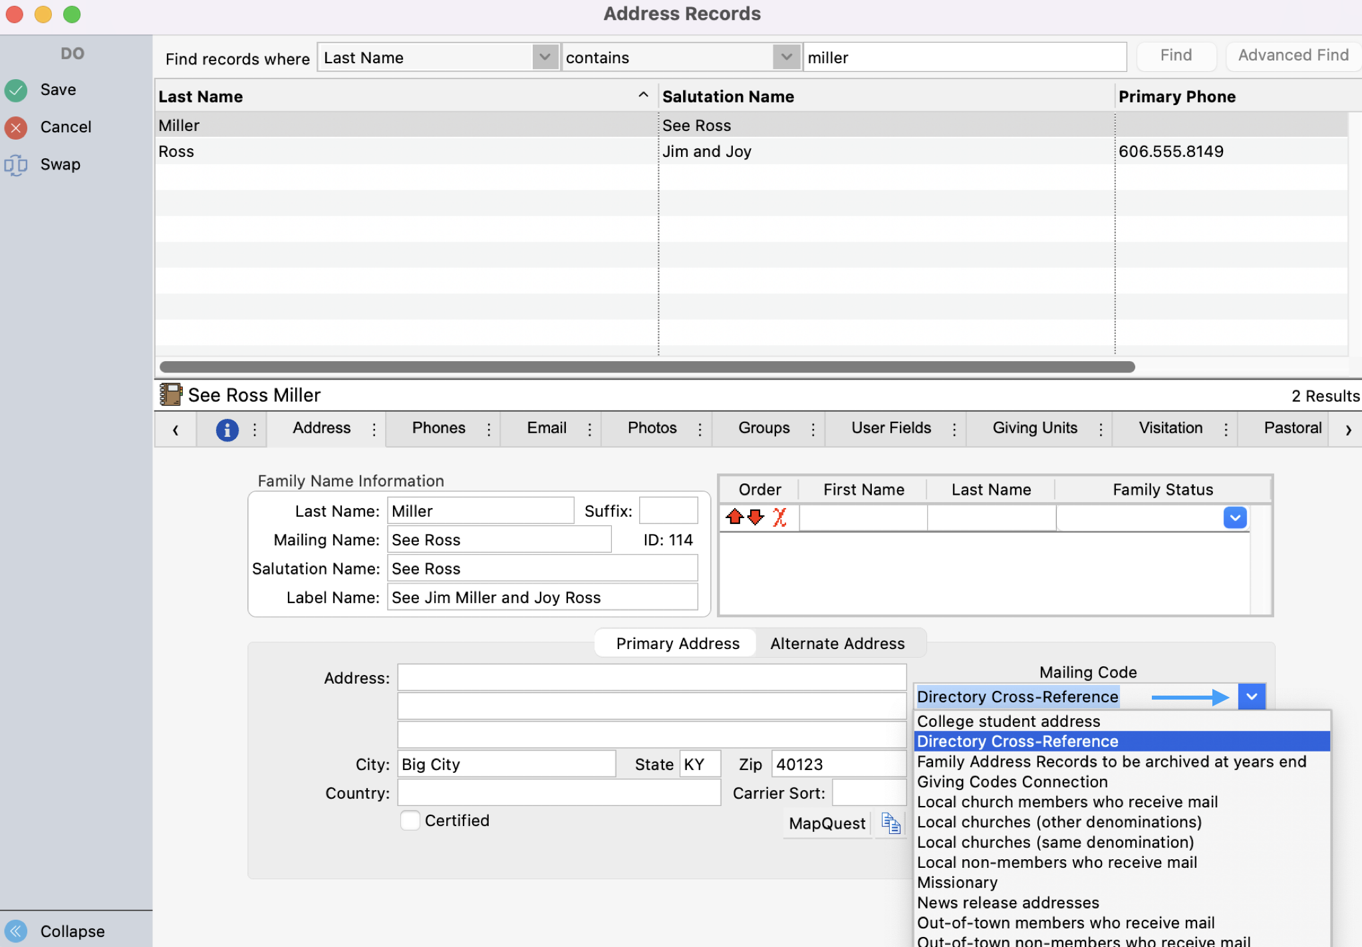
Task: Switch to the Giving Units tab
Action: click(1034, 428)
